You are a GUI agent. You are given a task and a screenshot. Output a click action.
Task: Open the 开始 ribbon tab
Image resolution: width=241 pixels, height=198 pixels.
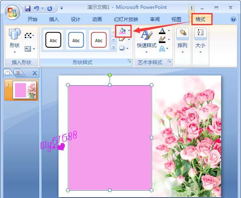tap(32, 19)
